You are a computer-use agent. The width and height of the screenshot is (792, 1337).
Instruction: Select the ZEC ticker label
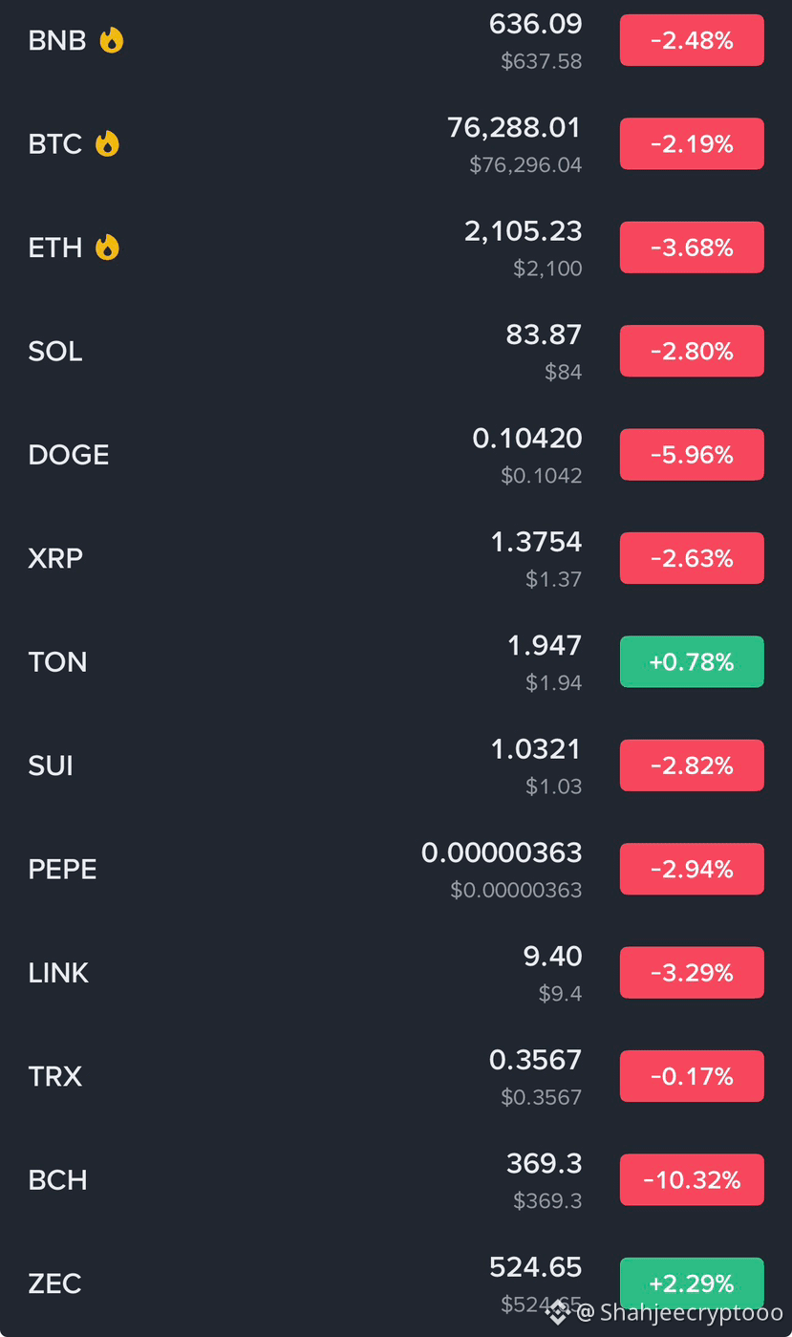click(54, 1283)
